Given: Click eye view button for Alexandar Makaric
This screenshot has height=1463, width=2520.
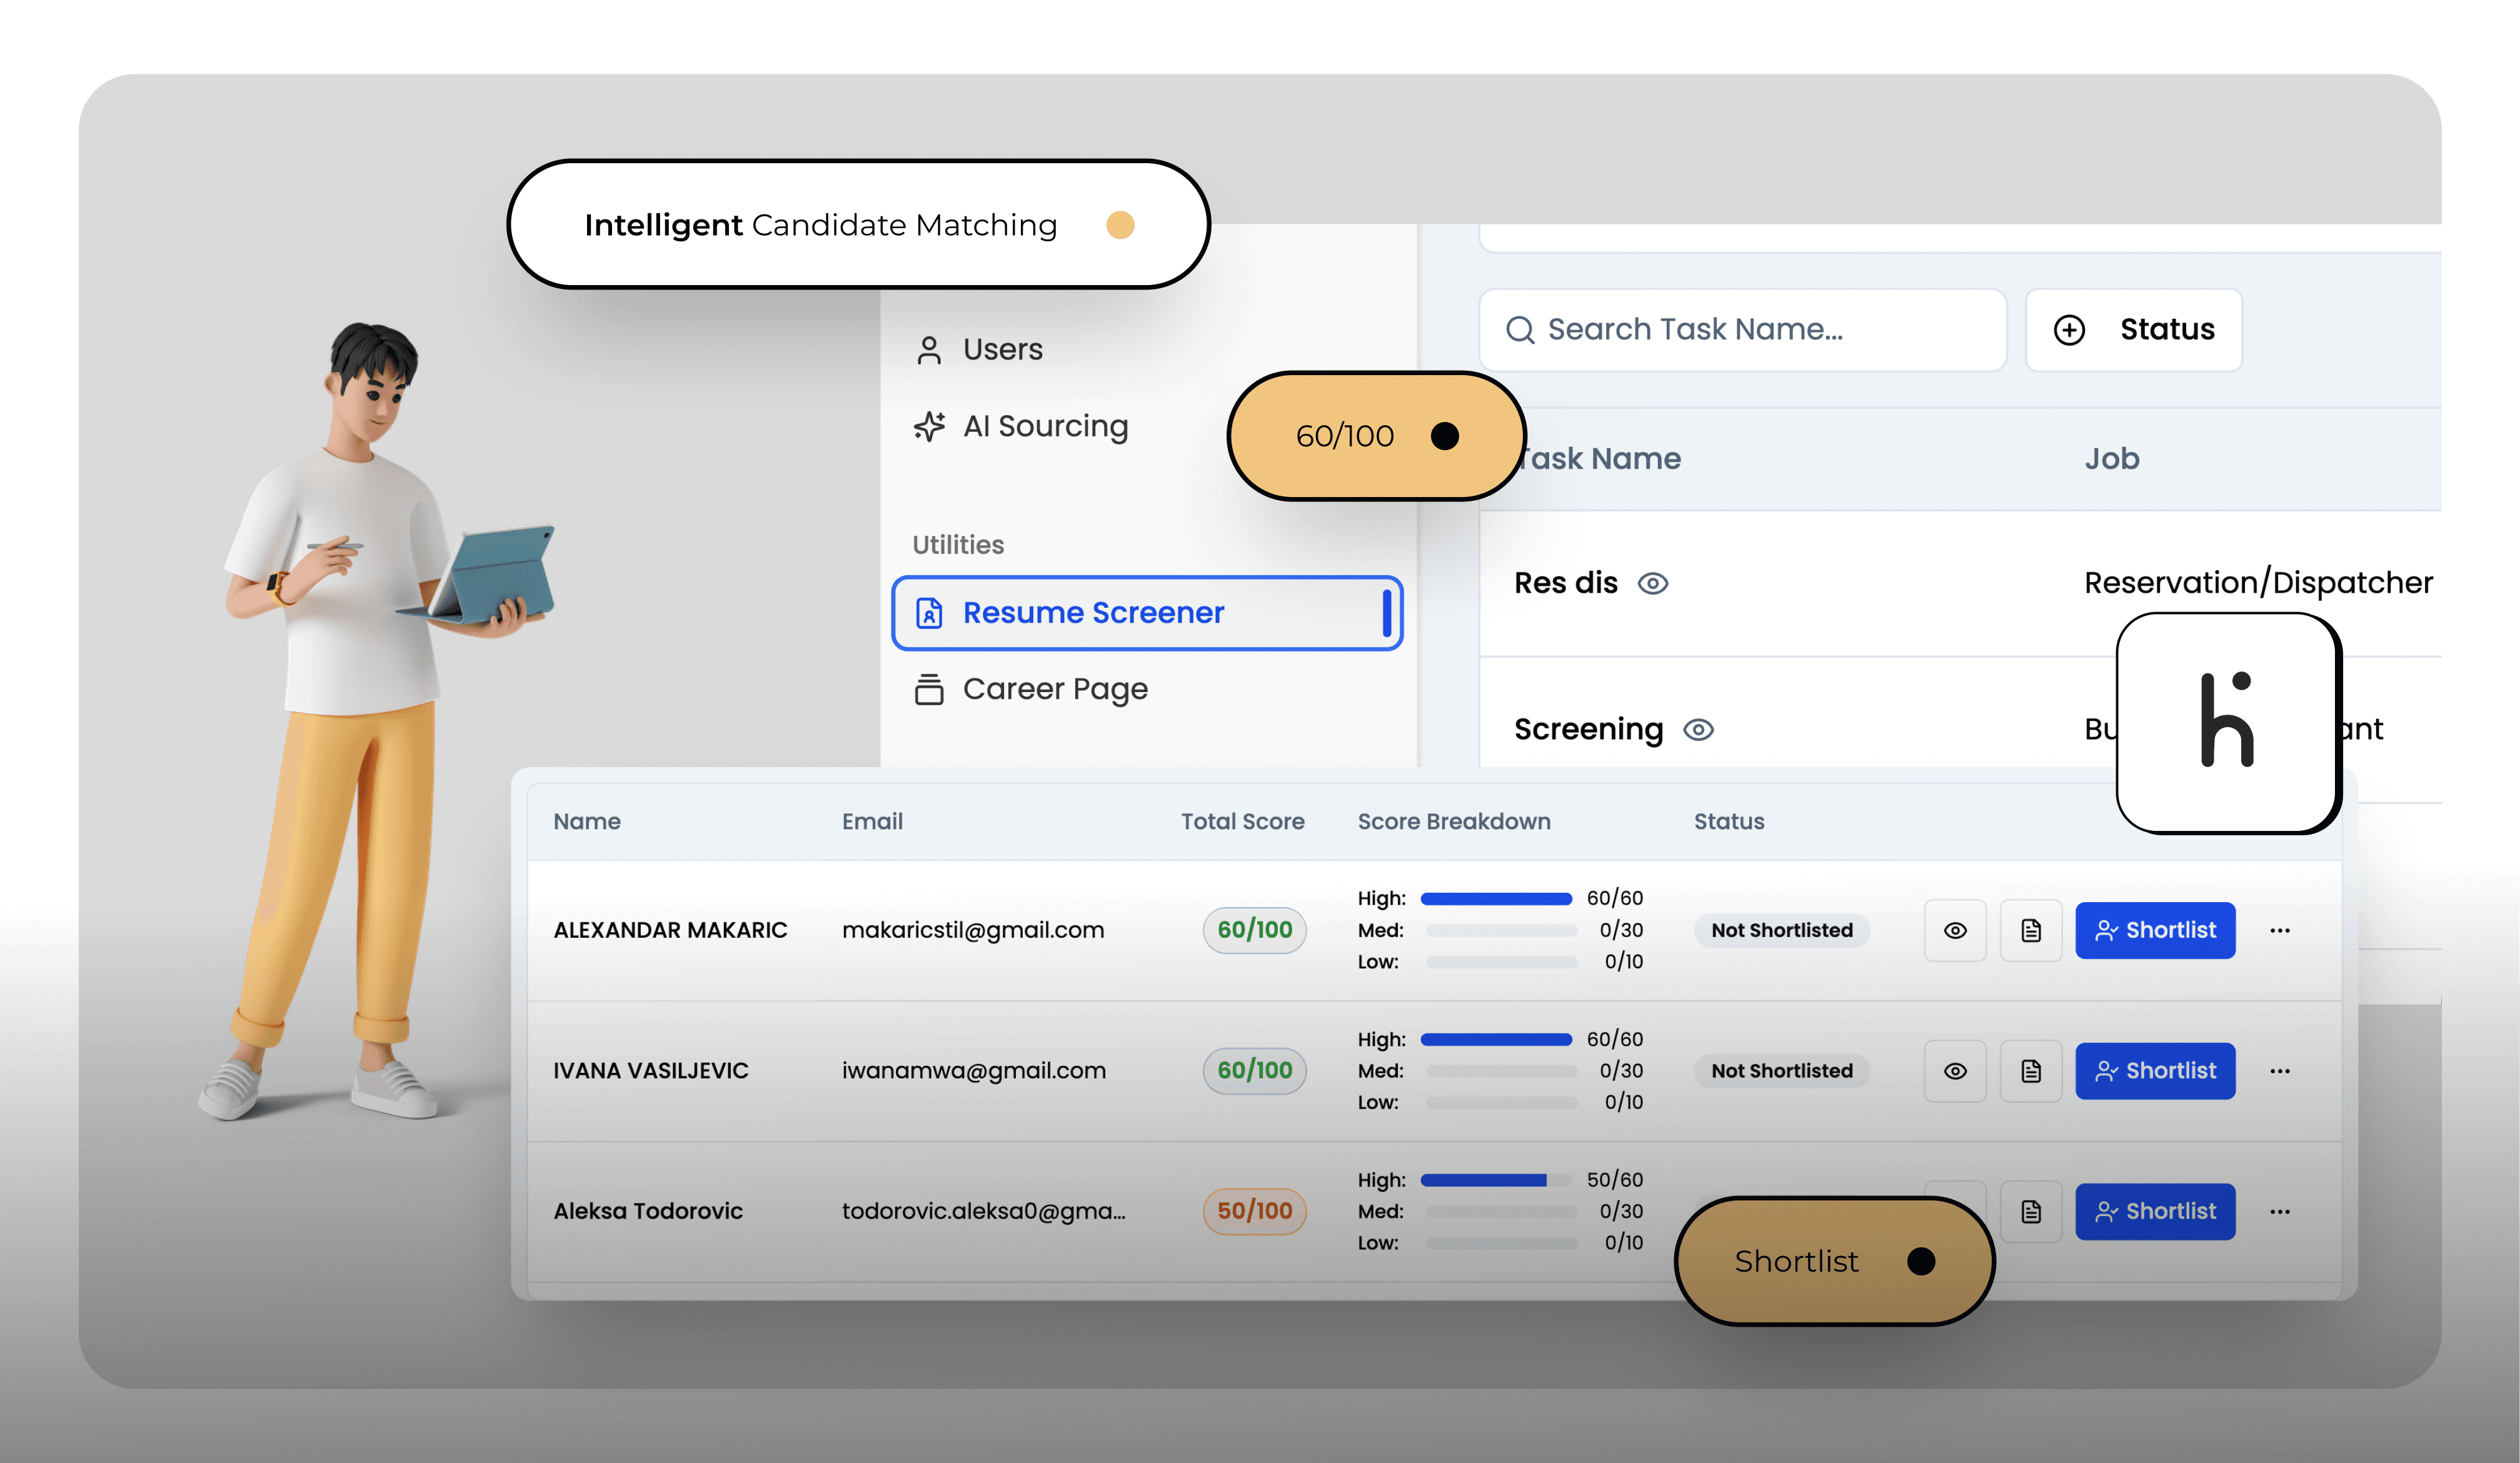Looking at the screenshot, I should (1955, 930).
